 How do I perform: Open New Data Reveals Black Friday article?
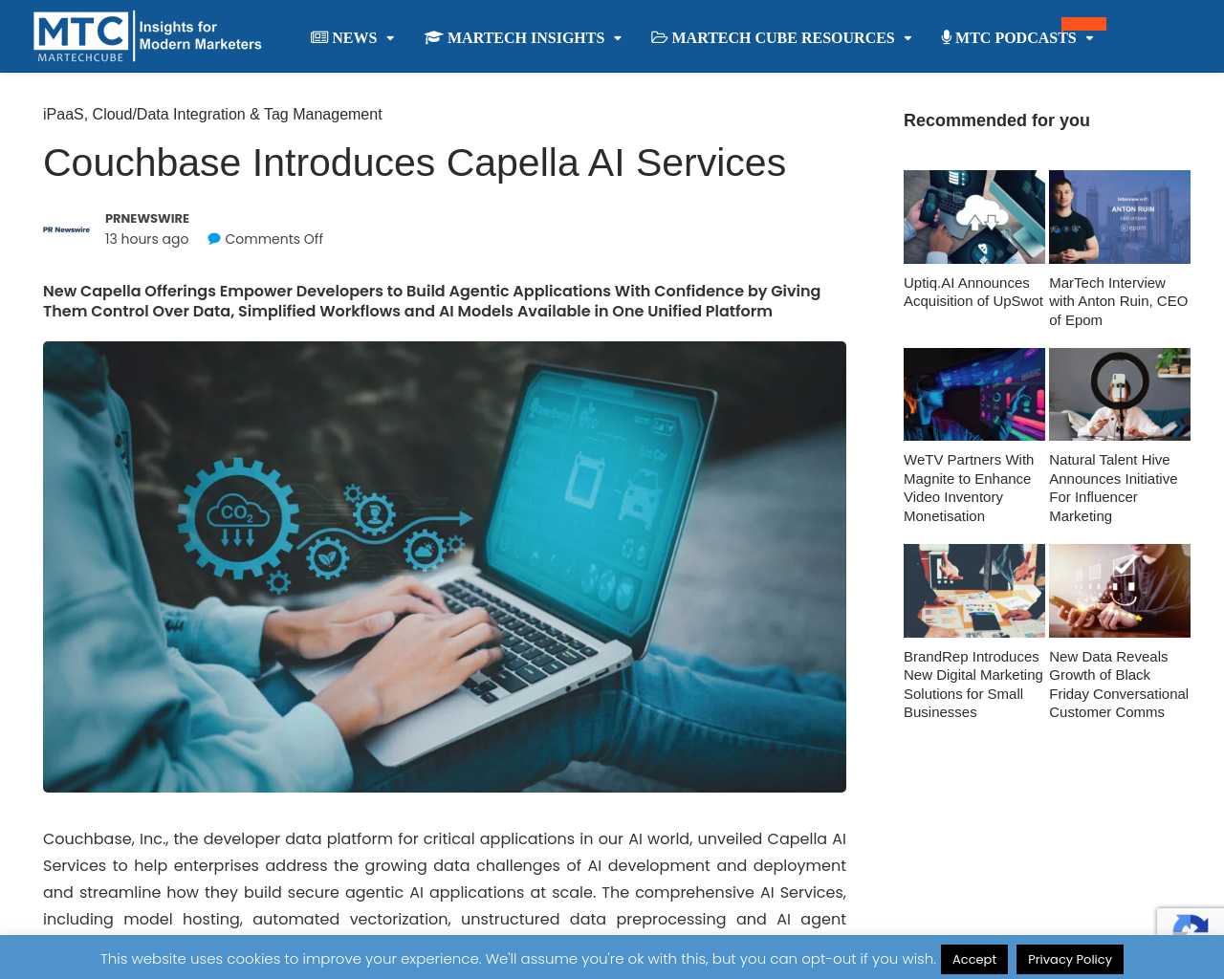pyautogui.click(x=1119, y=685)
